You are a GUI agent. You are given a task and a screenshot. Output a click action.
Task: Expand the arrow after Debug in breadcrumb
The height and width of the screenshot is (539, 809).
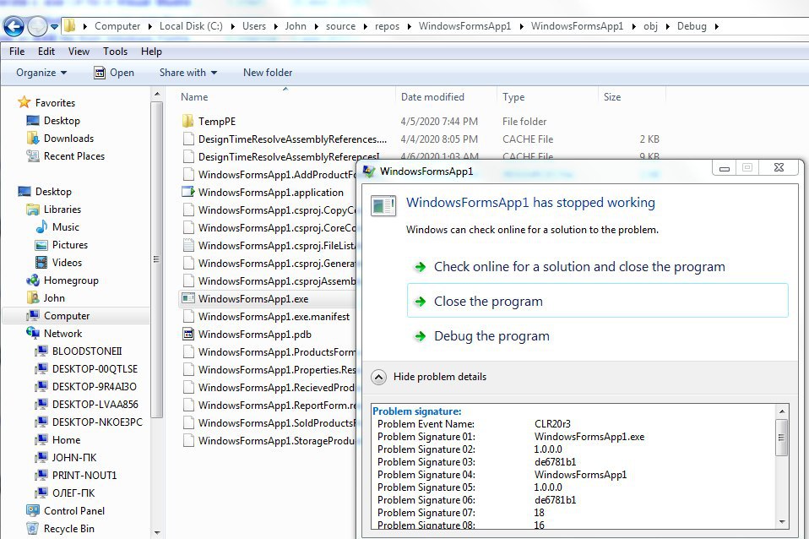point(717,26)
